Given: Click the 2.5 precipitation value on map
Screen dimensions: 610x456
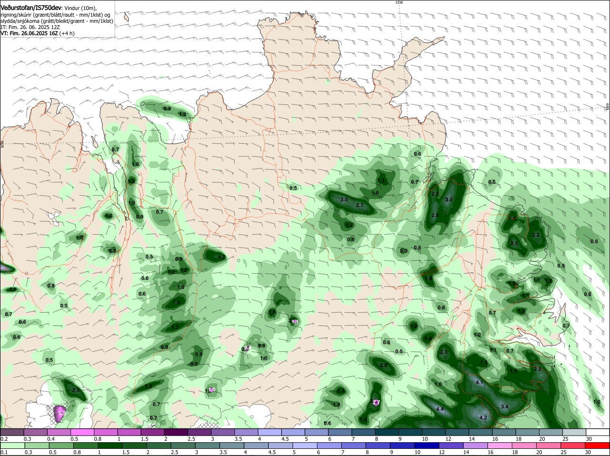Looking at the screenshot, I should click(x=514, y=243).
